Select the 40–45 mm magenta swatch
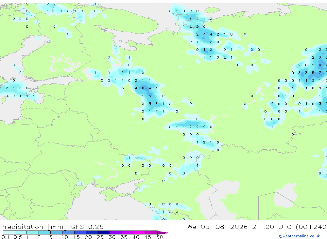Viewport: 327px width, 239px height. (140, 232)
